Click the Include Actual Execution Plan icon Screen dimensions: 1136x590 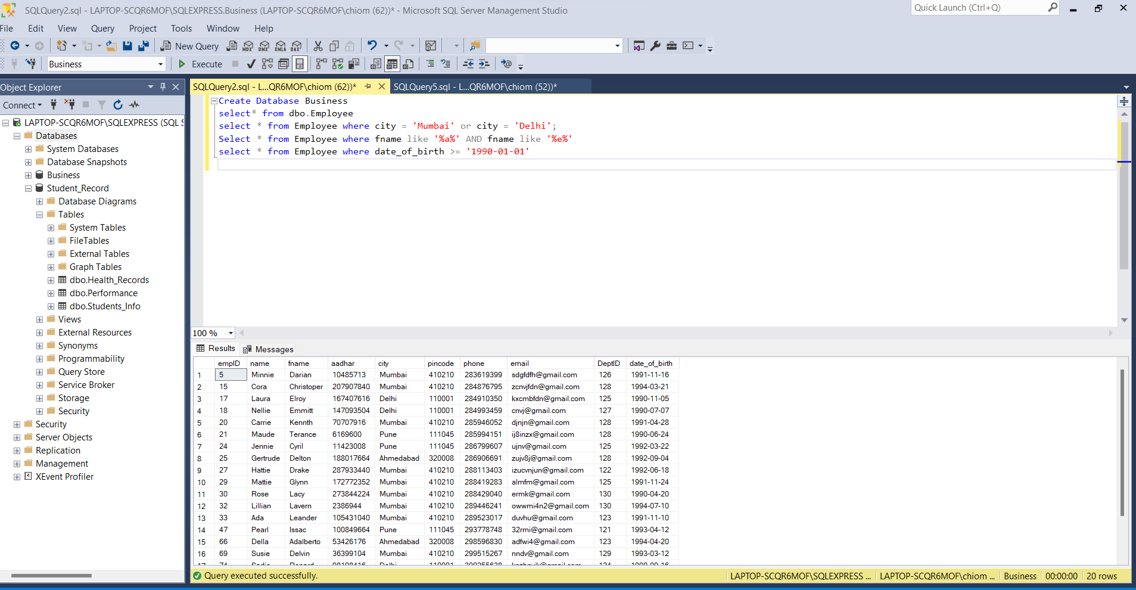321,64
